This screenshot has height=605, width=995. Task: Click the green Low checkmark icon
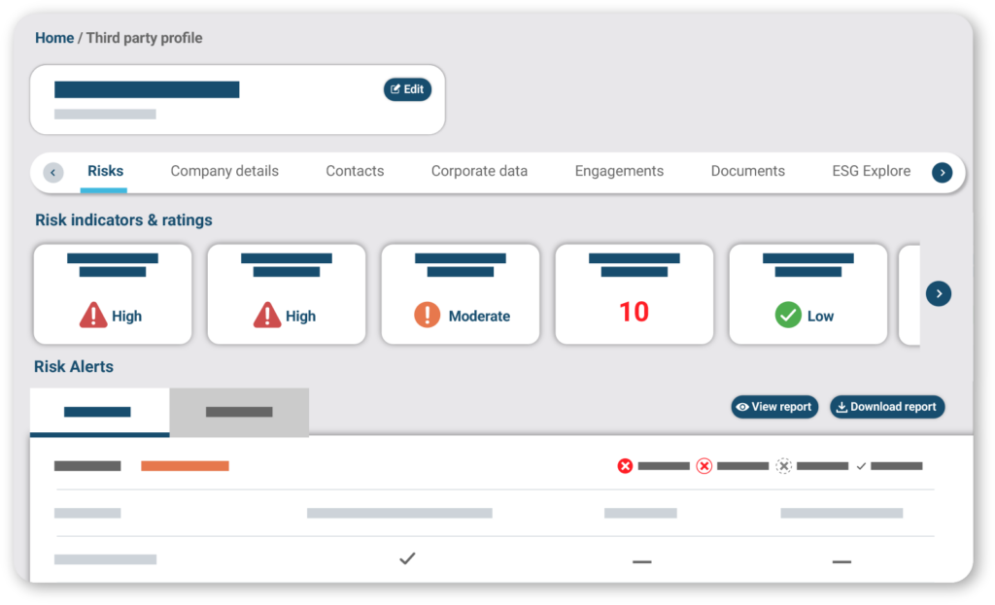(x=788, y=316)
